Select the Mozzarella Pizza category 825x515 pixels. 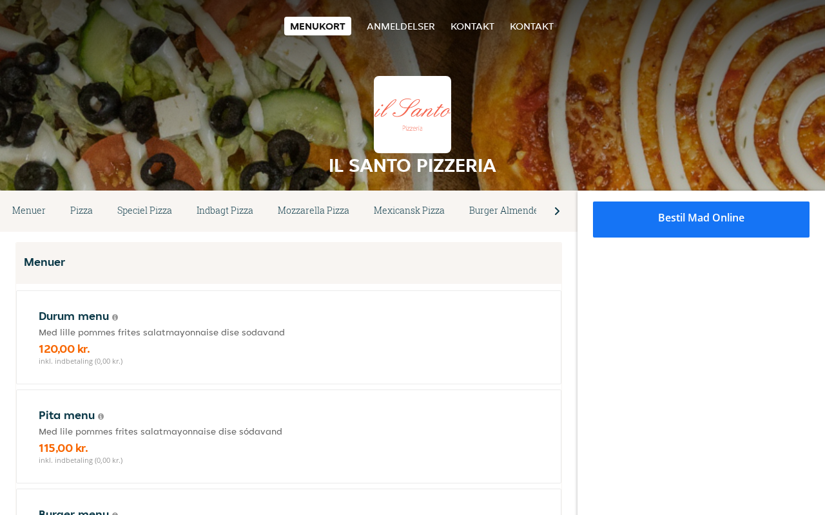[x=313, y=211]
